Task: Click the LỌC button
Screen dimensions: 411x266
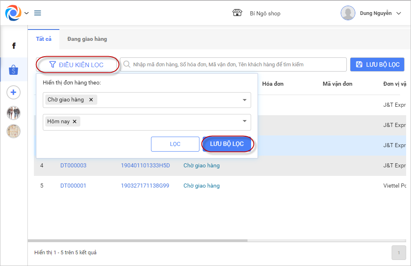Action: 175,144
